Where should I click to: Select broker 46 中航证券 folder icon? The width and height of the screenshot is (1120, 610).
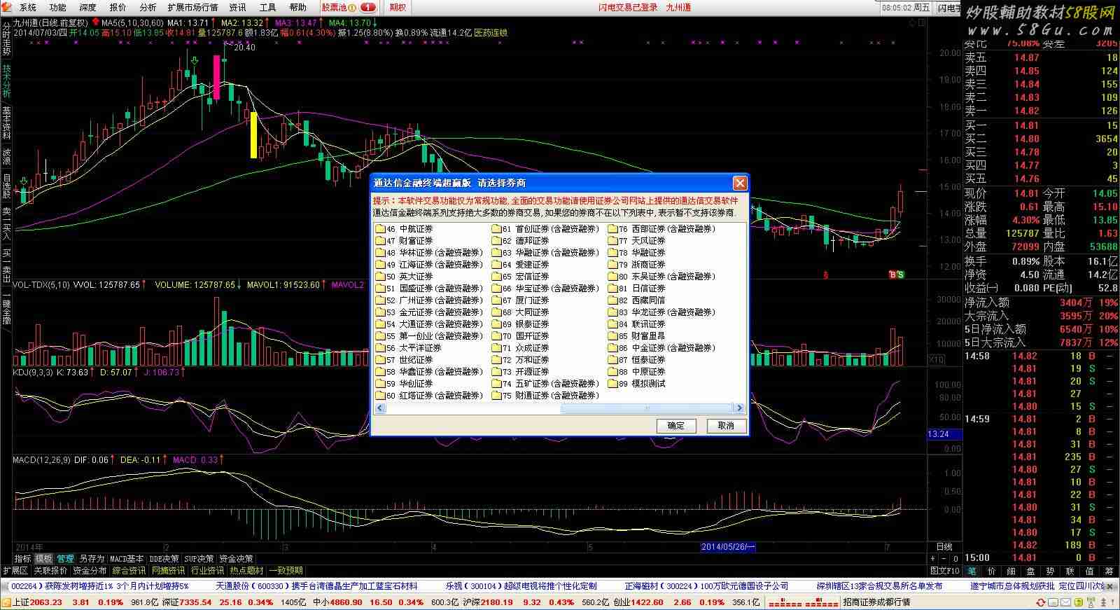[380, 229]
